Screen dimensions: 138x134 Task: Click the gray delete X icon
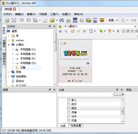pyautogui.click(x=85, y=31)
